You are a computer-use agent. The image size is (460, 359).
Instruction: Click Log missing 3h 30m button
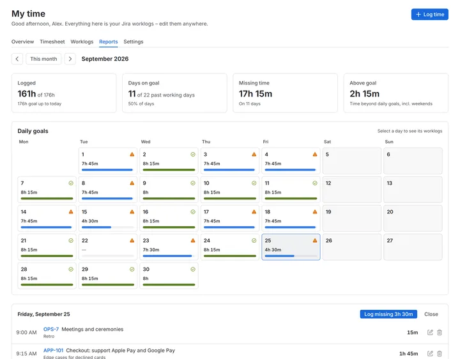[x=388, y=314]
